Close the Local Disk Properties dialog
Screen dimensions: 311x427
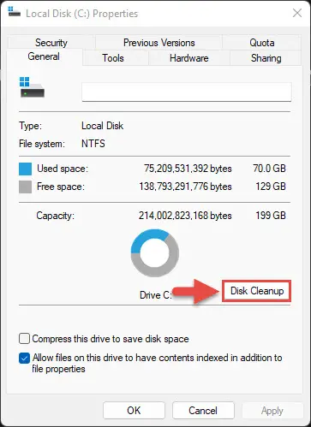(297, 13)
